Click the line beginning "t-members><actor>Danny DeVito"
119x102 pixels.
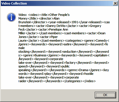pyautogui.click(x=60, y=26)
